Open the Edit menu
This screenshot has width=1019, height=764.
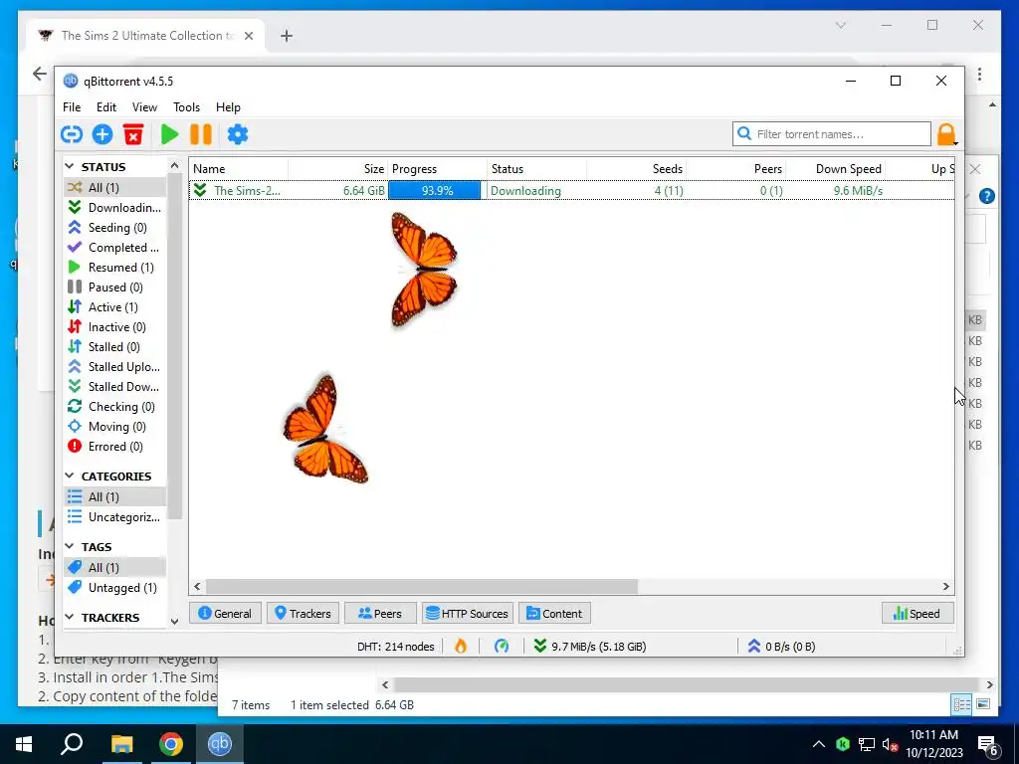105,107
